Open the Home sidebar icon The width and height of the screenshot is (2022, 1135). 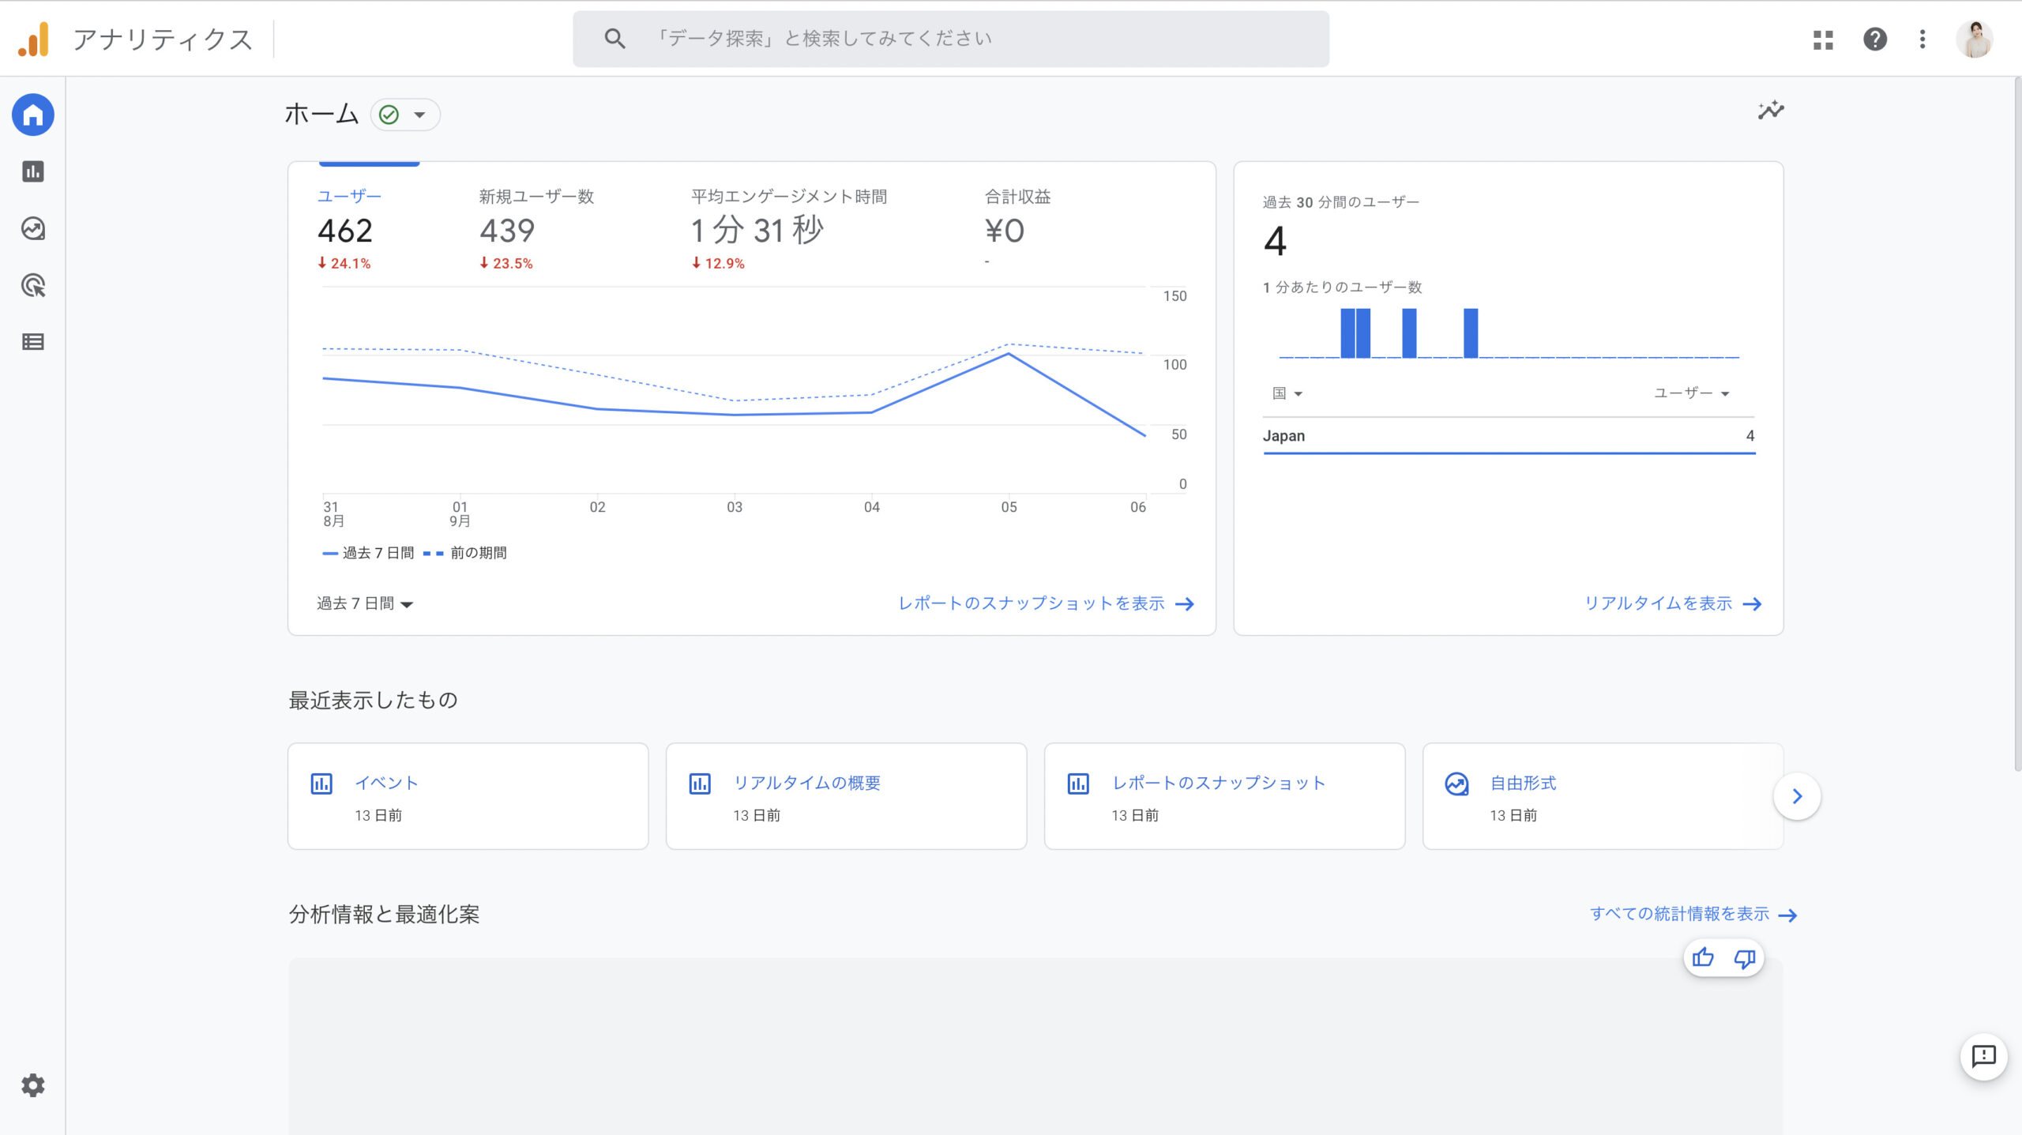[x=33, y=115]
